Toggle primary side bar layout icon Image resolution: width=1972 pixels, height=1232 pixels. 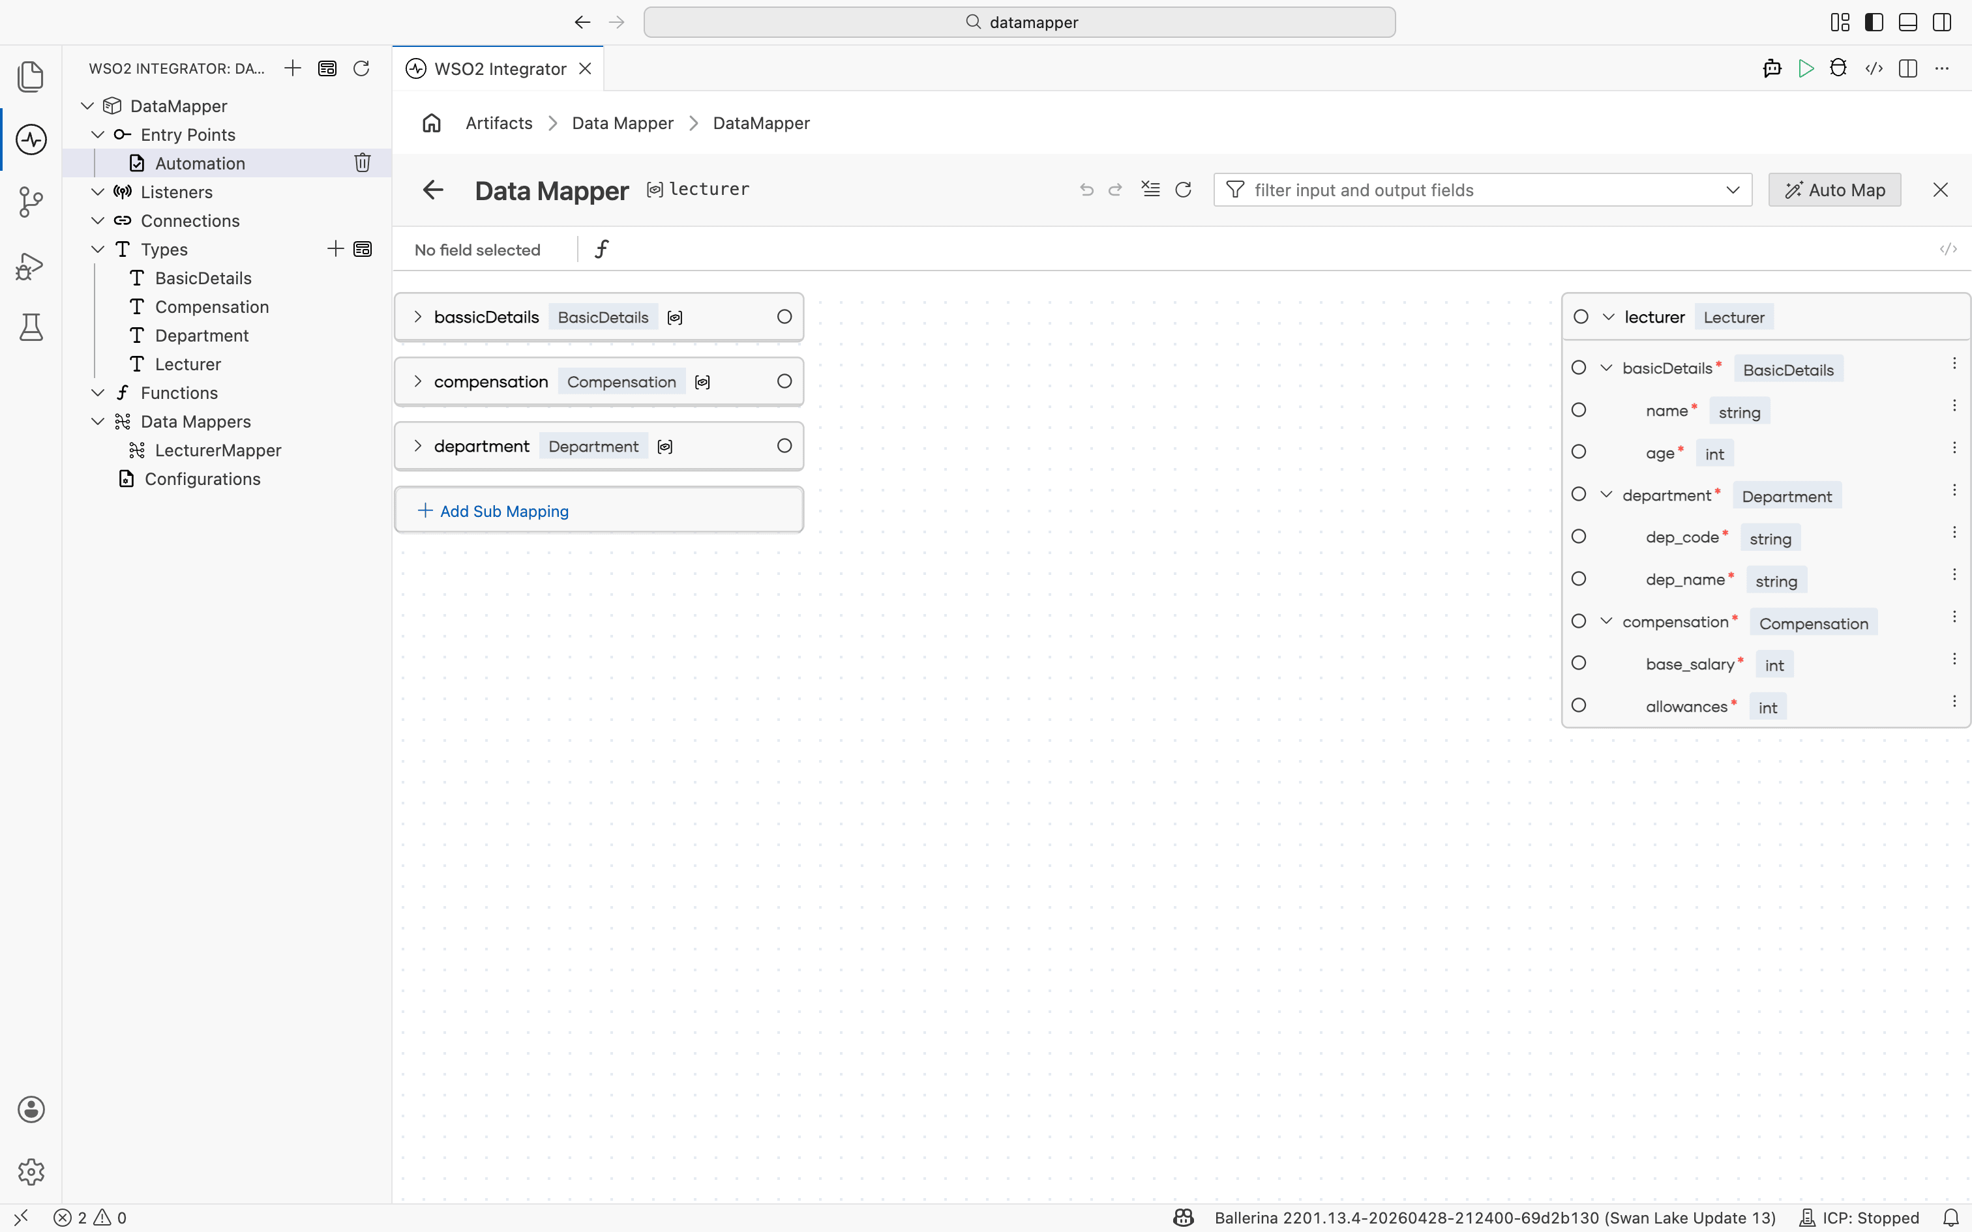click(x=1874, y=22)
